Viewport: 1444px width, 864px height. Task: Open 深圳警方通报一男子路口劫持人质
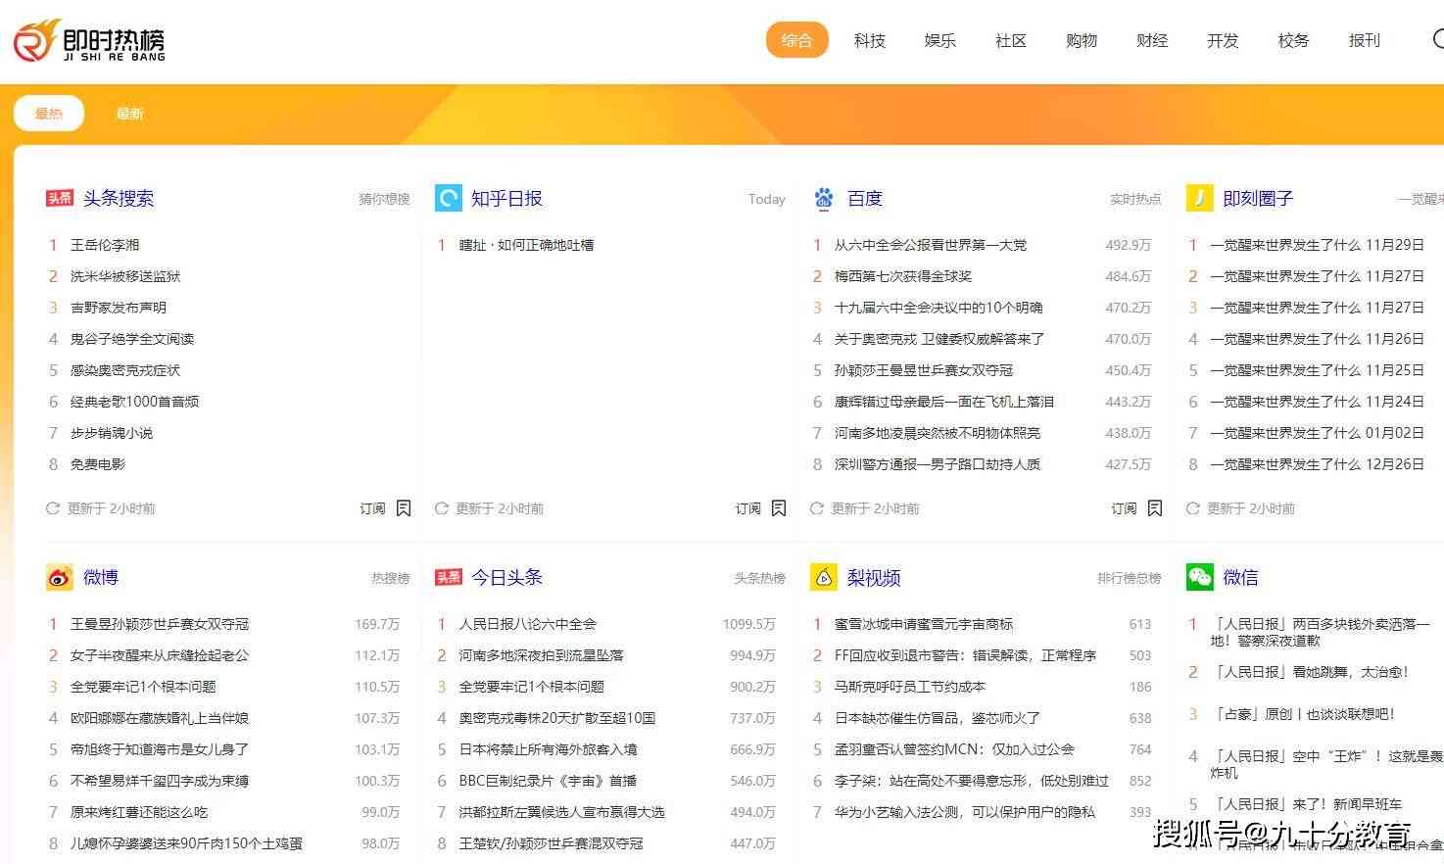[x=938, y=464]
